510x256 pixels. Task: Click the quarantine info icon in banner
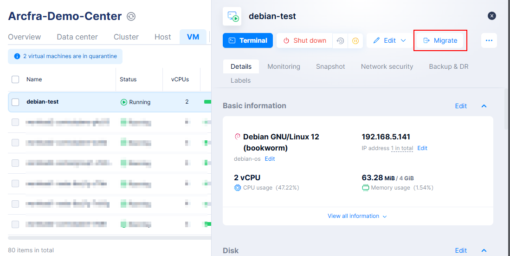(x=17, y=56)
